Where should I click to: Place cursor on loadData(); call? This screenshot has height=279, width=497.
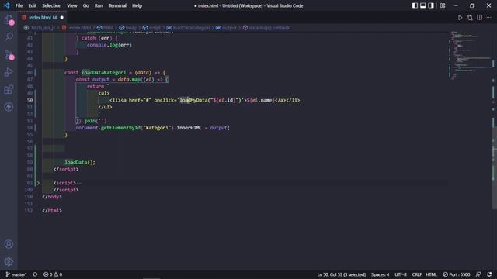80,162
